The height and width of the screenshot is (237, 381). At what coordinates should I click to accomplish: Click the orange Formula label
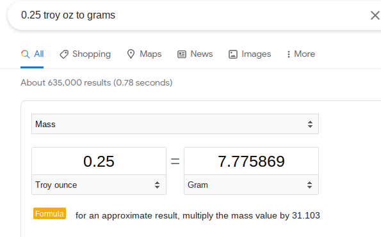[x=49, y=213]
